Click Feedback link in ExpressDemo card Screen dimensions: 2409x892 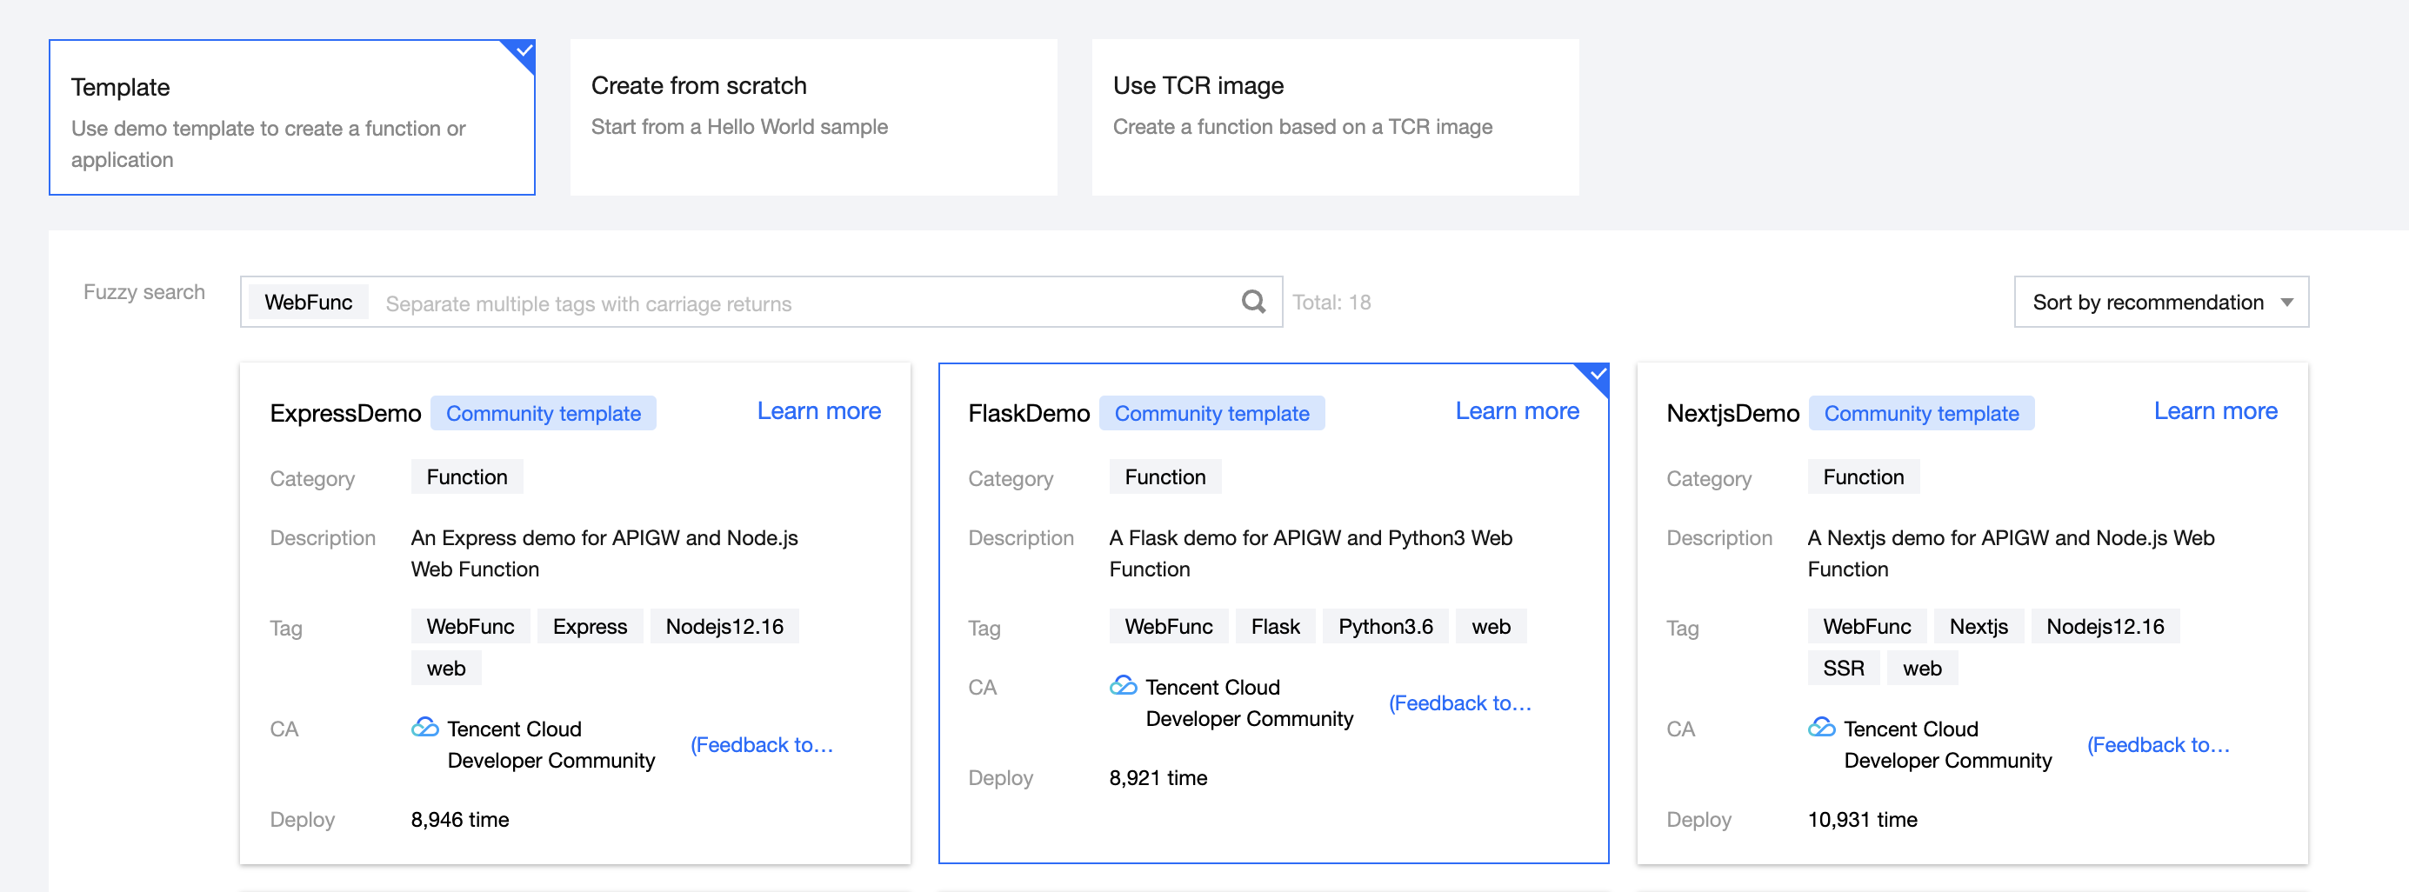(x=761, y=744)
